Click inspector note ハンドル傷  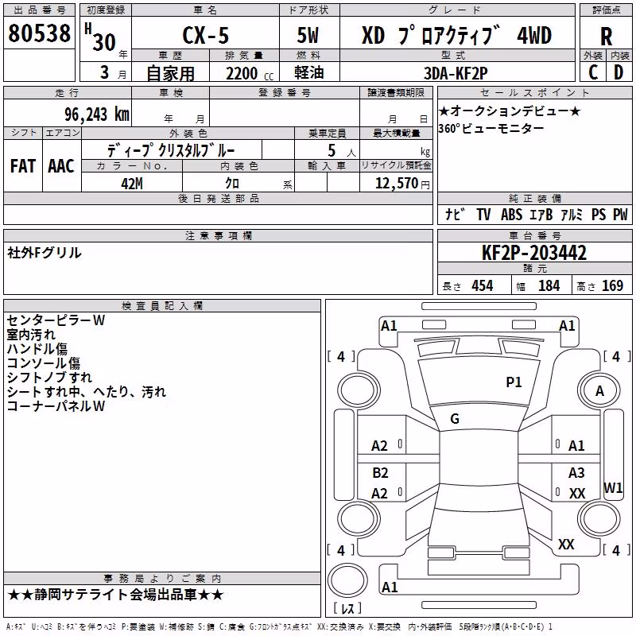pos(37,348)
